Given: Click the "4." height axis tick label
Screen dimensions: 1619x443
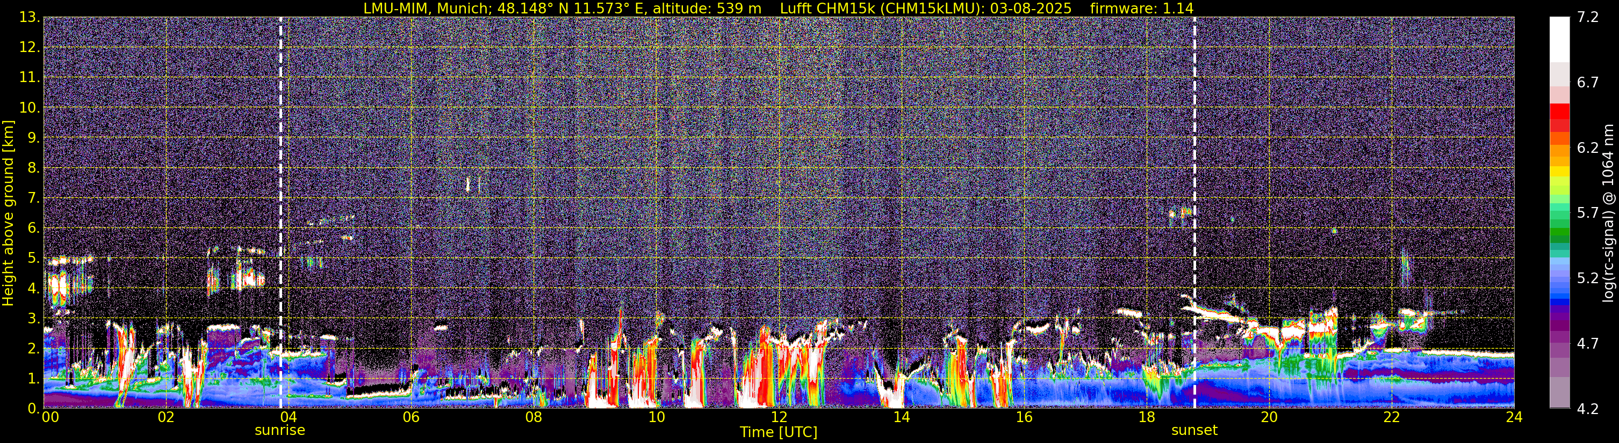Looking at the screenshot, I should [x=34, y=289].
